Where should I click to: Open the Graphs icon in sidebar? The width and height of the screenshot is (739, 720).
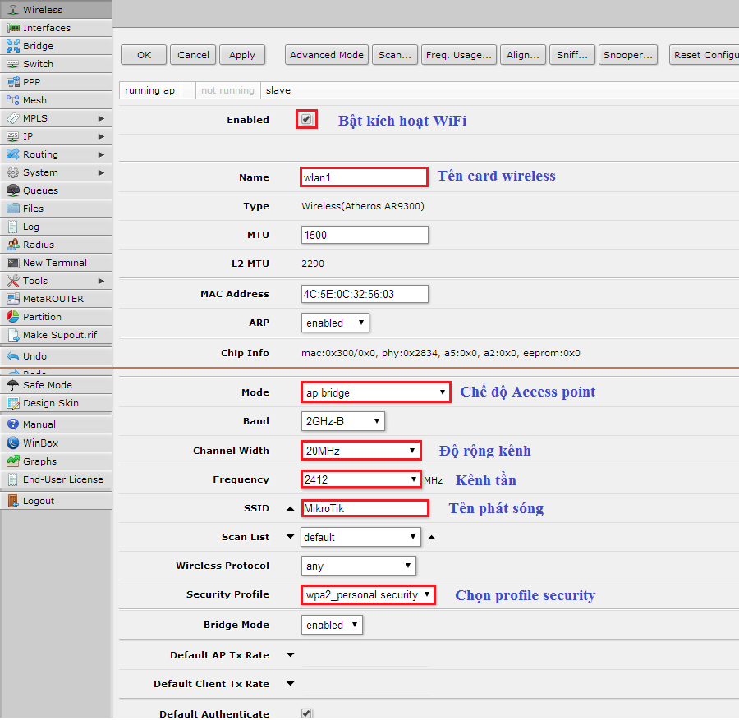(x=13, y=461)
